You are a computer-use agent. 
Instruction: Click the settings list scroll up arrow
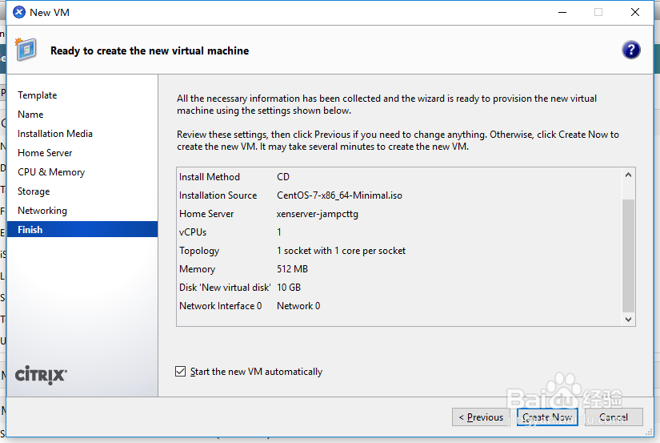point(628,175)
